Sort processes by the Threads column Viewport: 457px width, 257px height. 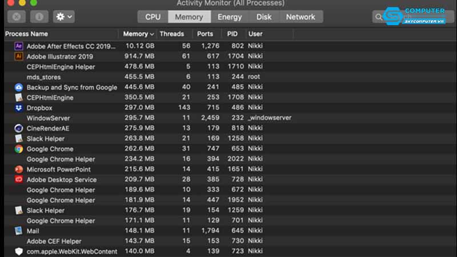[x=172, y=34]
